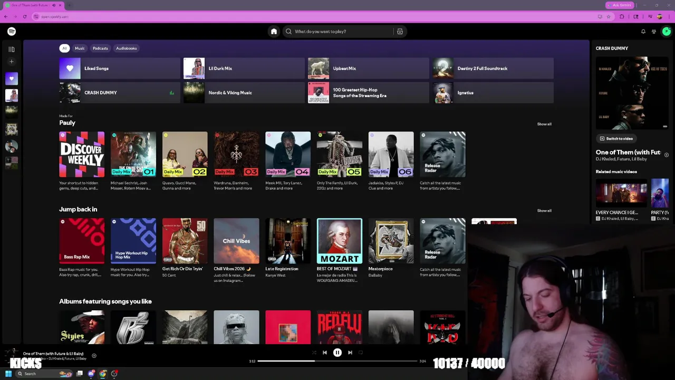Select the All filter chip

64,48
